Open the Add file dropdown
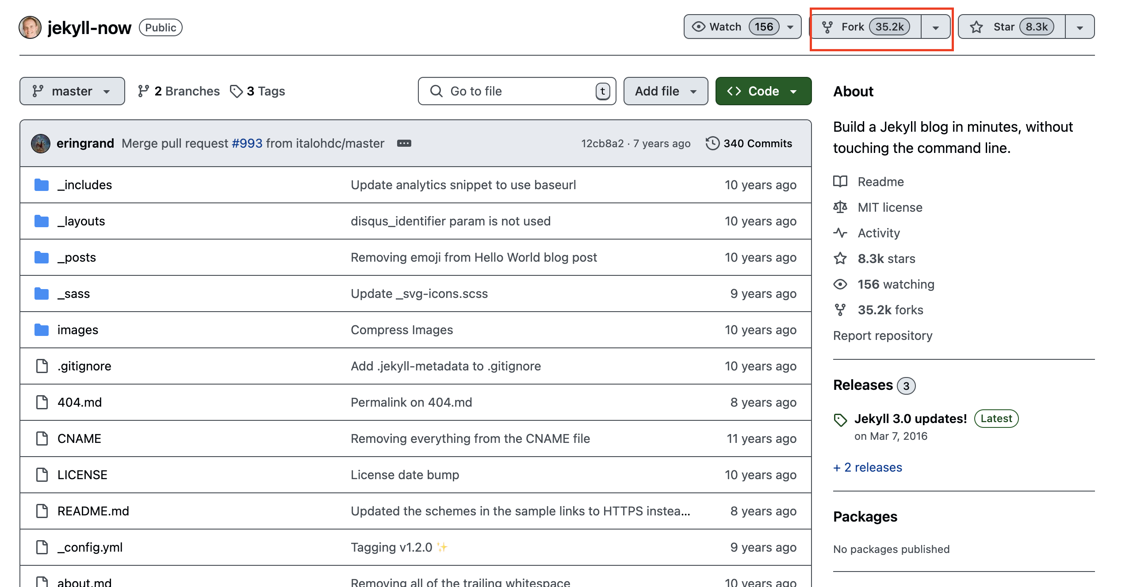 (x=665, y=91)
